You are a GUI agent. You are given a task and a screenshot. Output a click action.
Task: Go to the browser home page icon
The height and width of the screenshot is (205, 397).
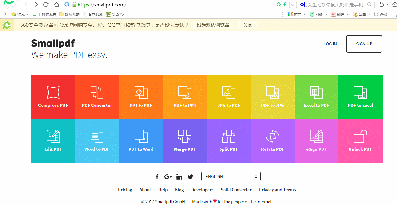tap(56, 5)
